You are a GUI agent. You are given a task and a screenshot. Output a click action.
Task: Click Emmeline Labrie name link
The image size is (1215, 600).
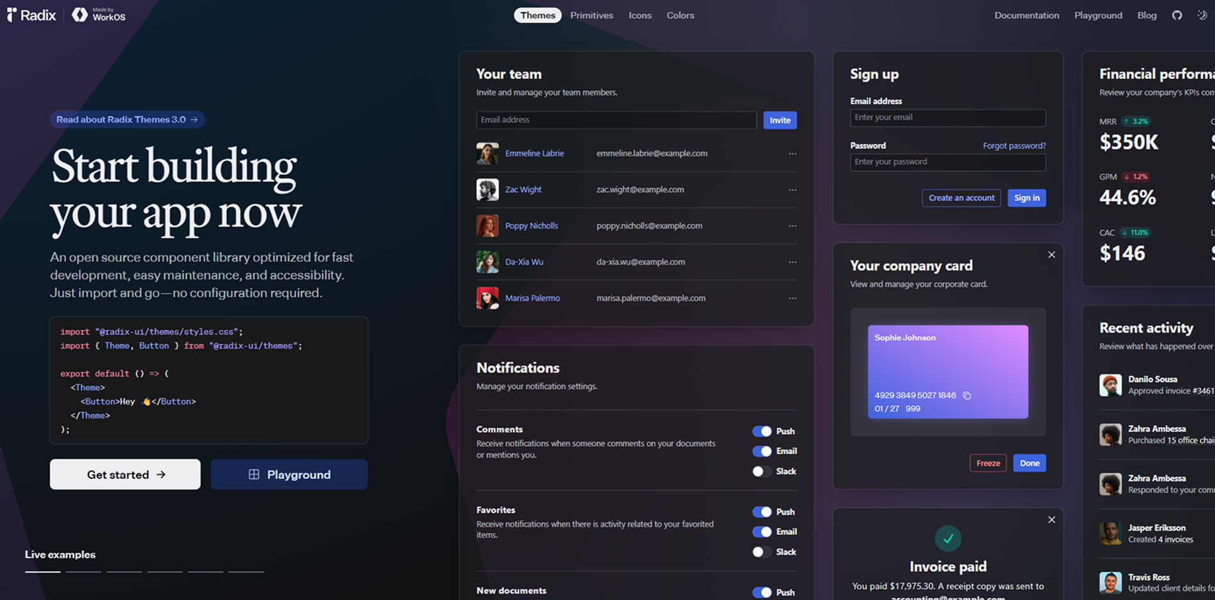pos(534,154)
